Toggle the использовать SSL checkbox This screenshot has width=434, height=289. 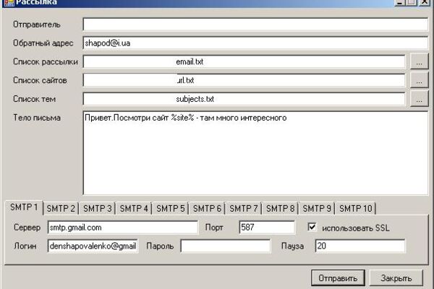[x=312, y=228]
